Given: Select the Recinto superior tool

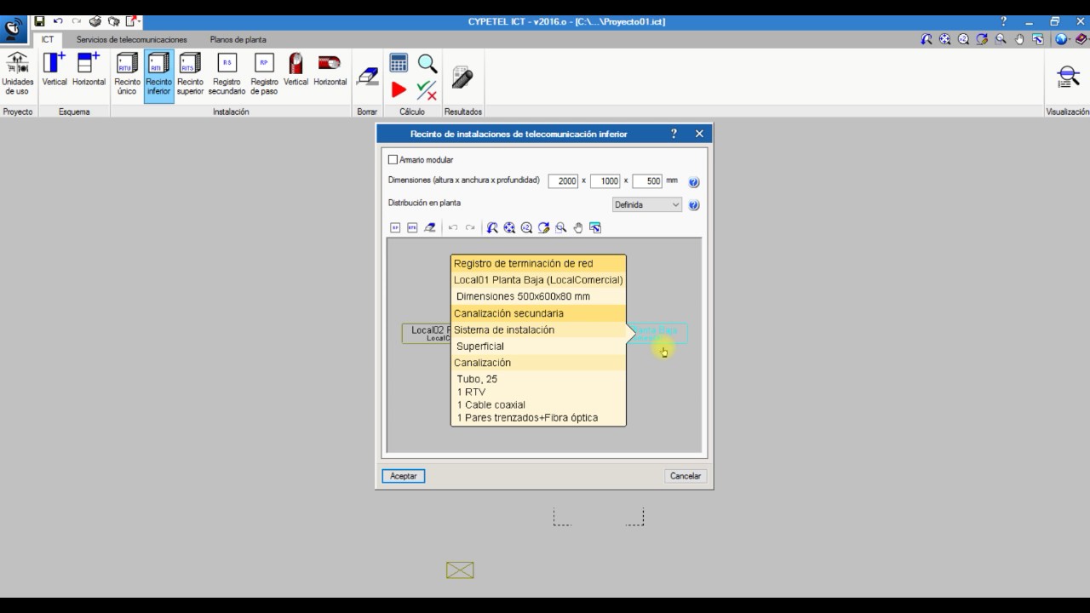Looking at the screenshot, I should pos(191,74).
